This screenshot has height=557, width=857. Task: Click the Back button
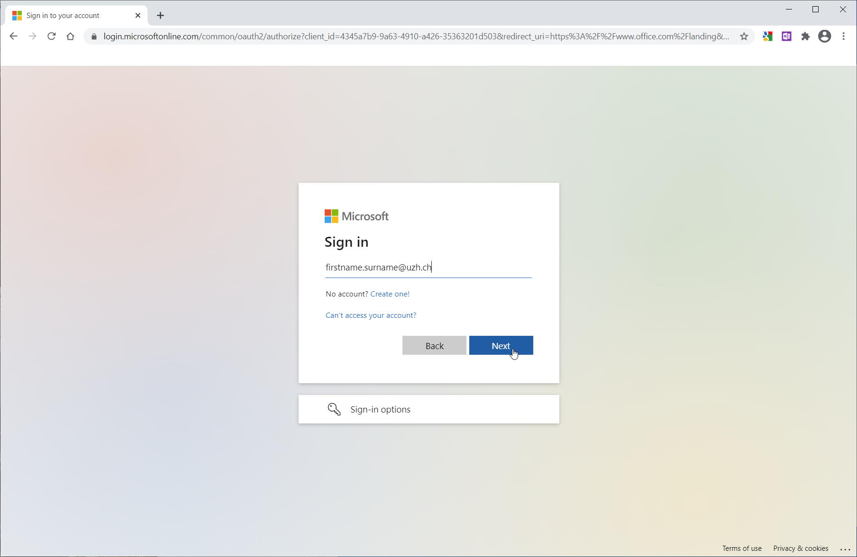(x=434, y=345)
